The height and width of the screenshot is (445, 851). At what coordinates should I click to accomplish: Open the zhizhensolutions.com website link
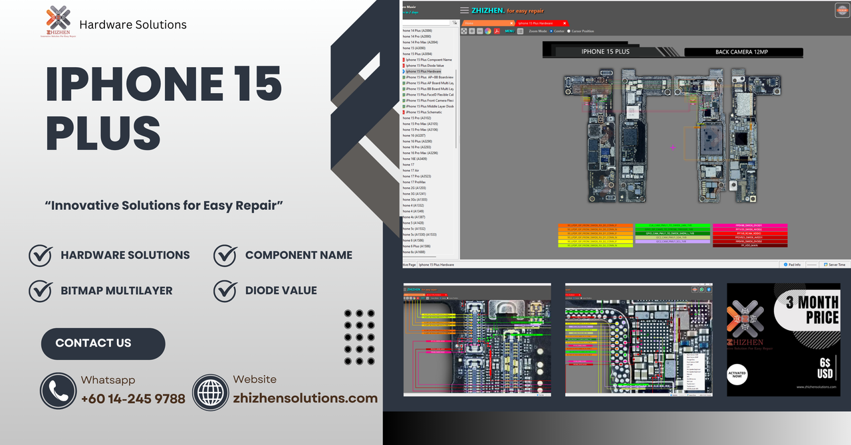[305, 399]
